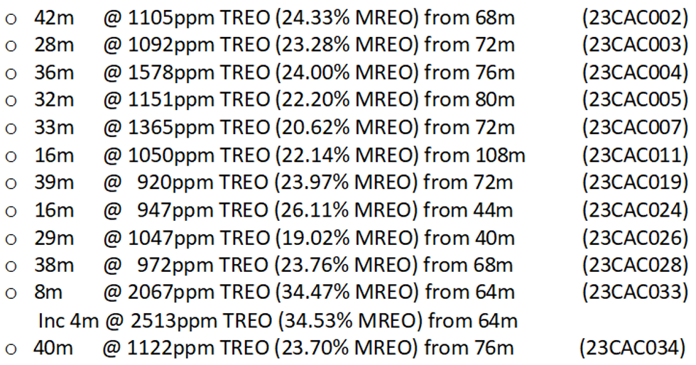Select the 23CAC034 hole ID
The height and width of the screenshot is (365, 696).
click(632, 348)
